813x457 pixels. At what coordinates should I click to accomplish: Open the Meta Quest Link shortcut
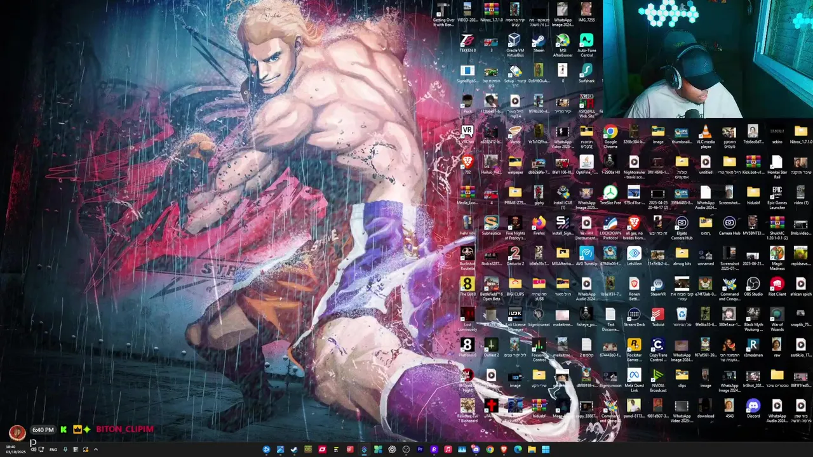(x=634, y=381)
